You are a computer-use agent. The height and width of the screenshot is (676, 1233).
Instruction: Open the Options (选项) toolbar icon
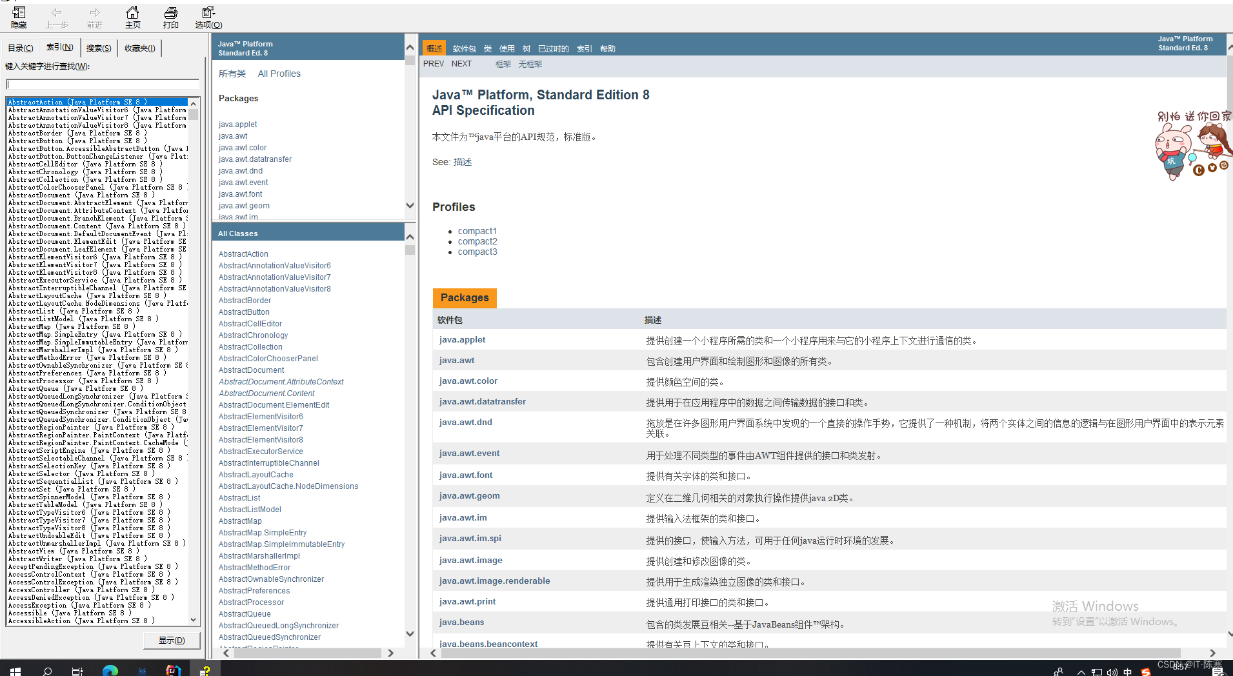[208, 17]
